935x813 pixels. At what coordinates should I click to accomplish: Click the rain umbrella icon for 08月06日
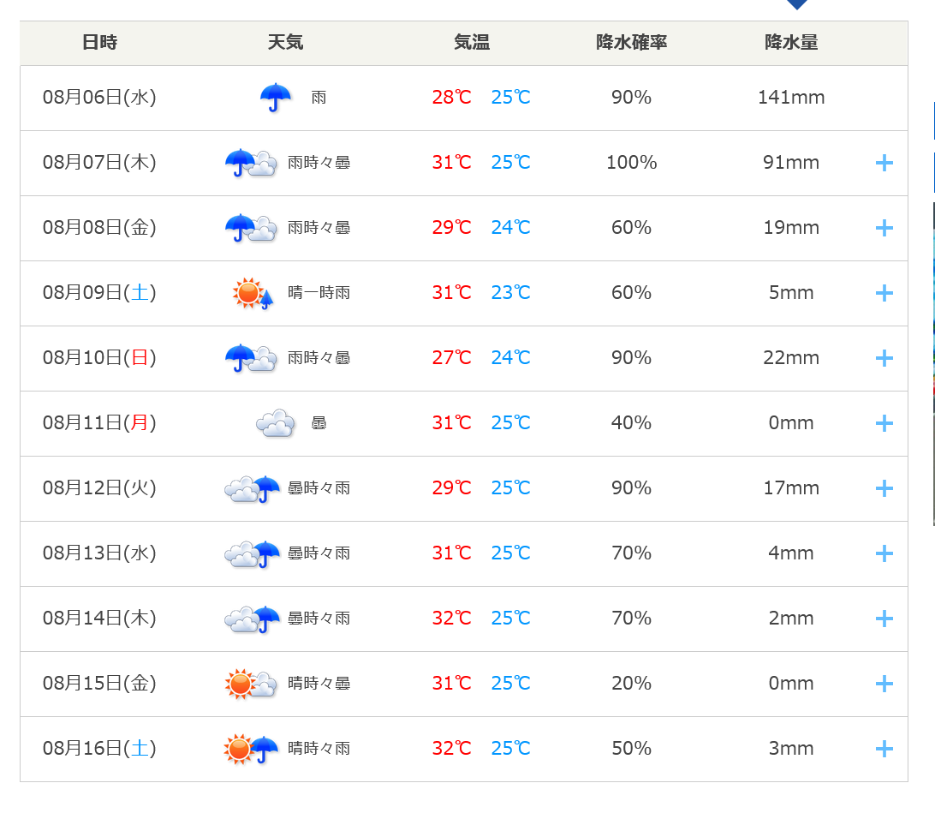pyautogui.click(x=276, y=98)
